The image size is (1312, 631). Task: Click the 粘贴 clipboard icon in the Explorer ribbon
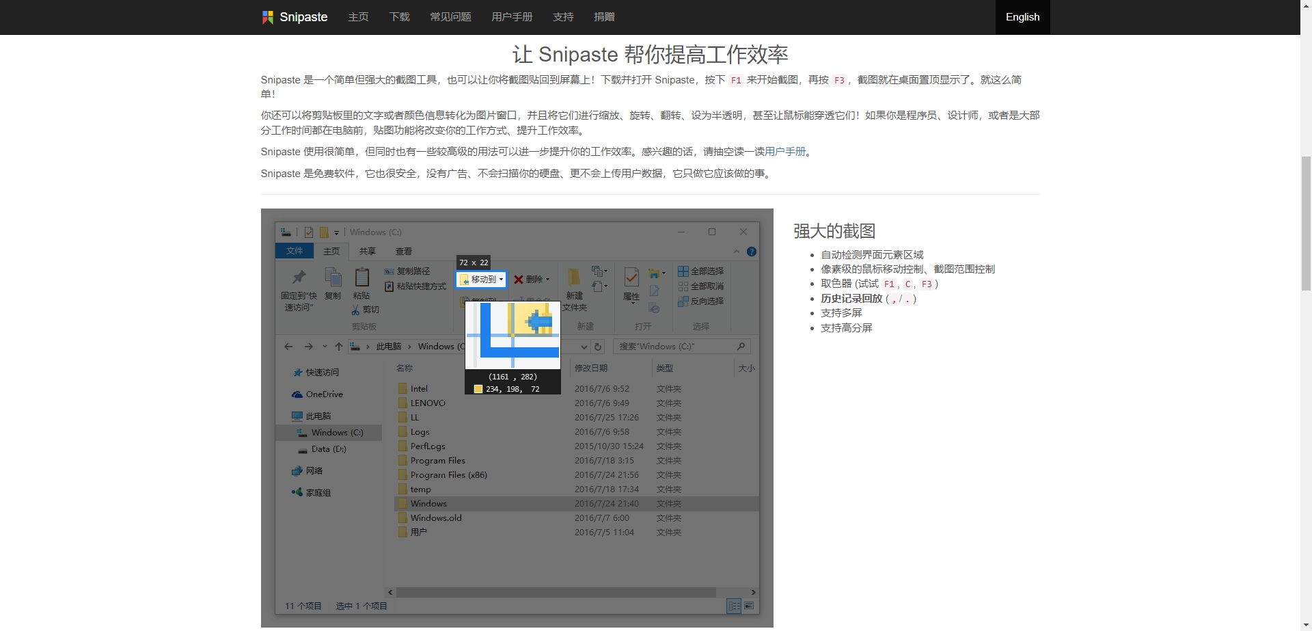[x=361, y=276]
